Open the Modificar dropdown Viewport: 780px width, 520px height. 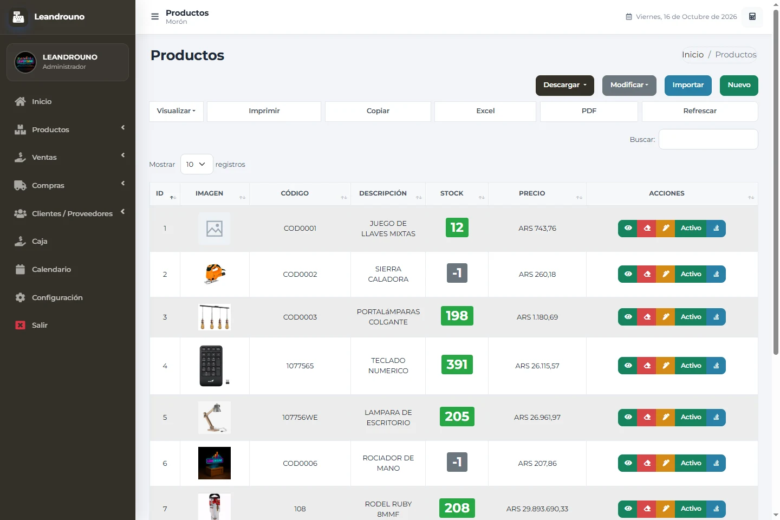629,86
